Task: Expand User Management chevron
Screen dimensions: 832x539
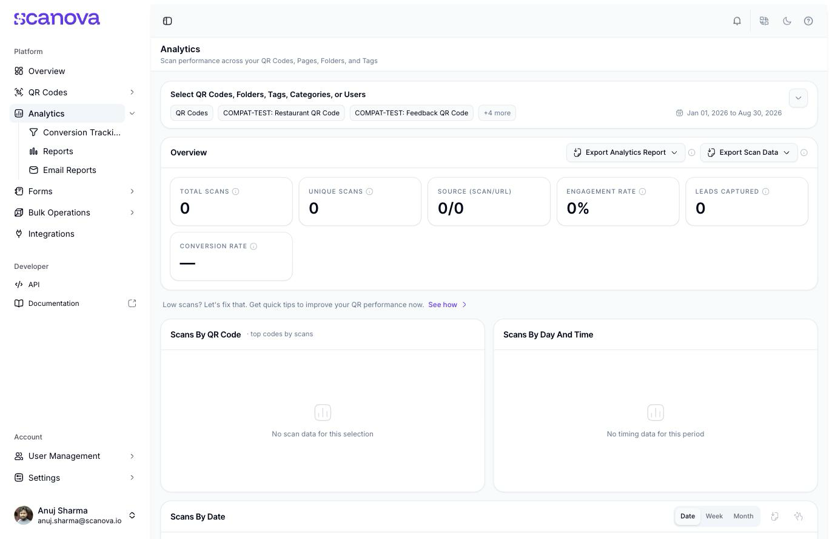Action: [132, 456]
